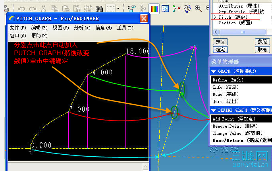Viewport: 272px width, 171px height.
Task: Click the feature tree hierarchy icon
Action: pyautogui.click(x=143, y=8)
